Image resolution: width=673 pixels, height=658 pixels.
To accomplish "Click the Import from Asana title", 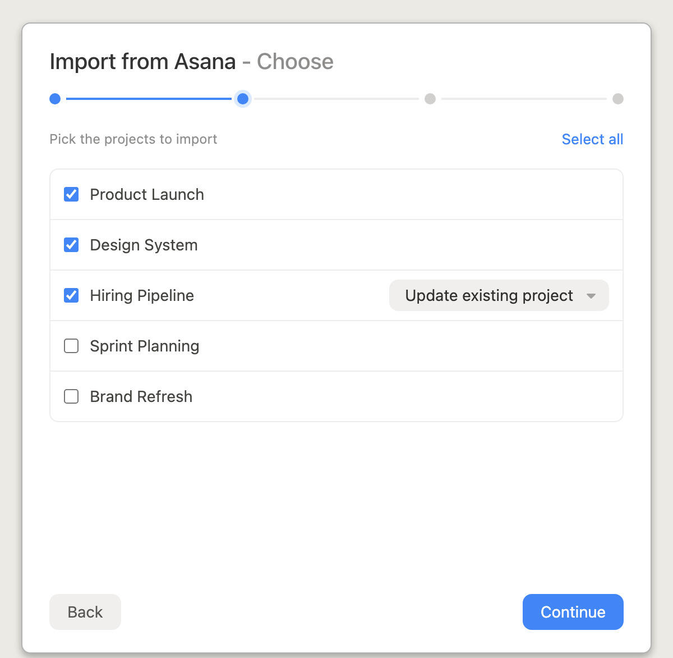I will tap(142, 62).
